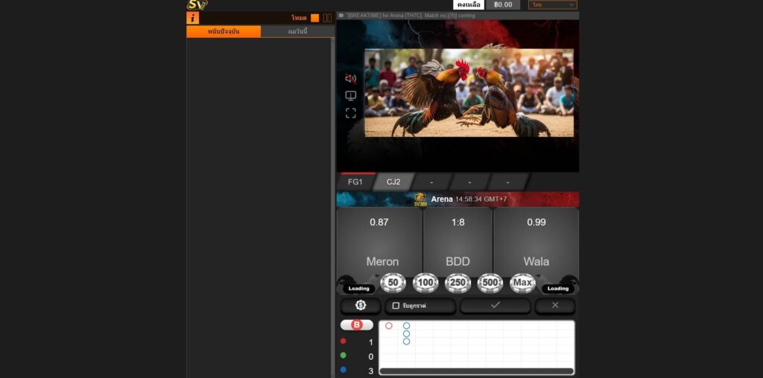
Task: Open the orange info icon
Action: pos(193,18)
